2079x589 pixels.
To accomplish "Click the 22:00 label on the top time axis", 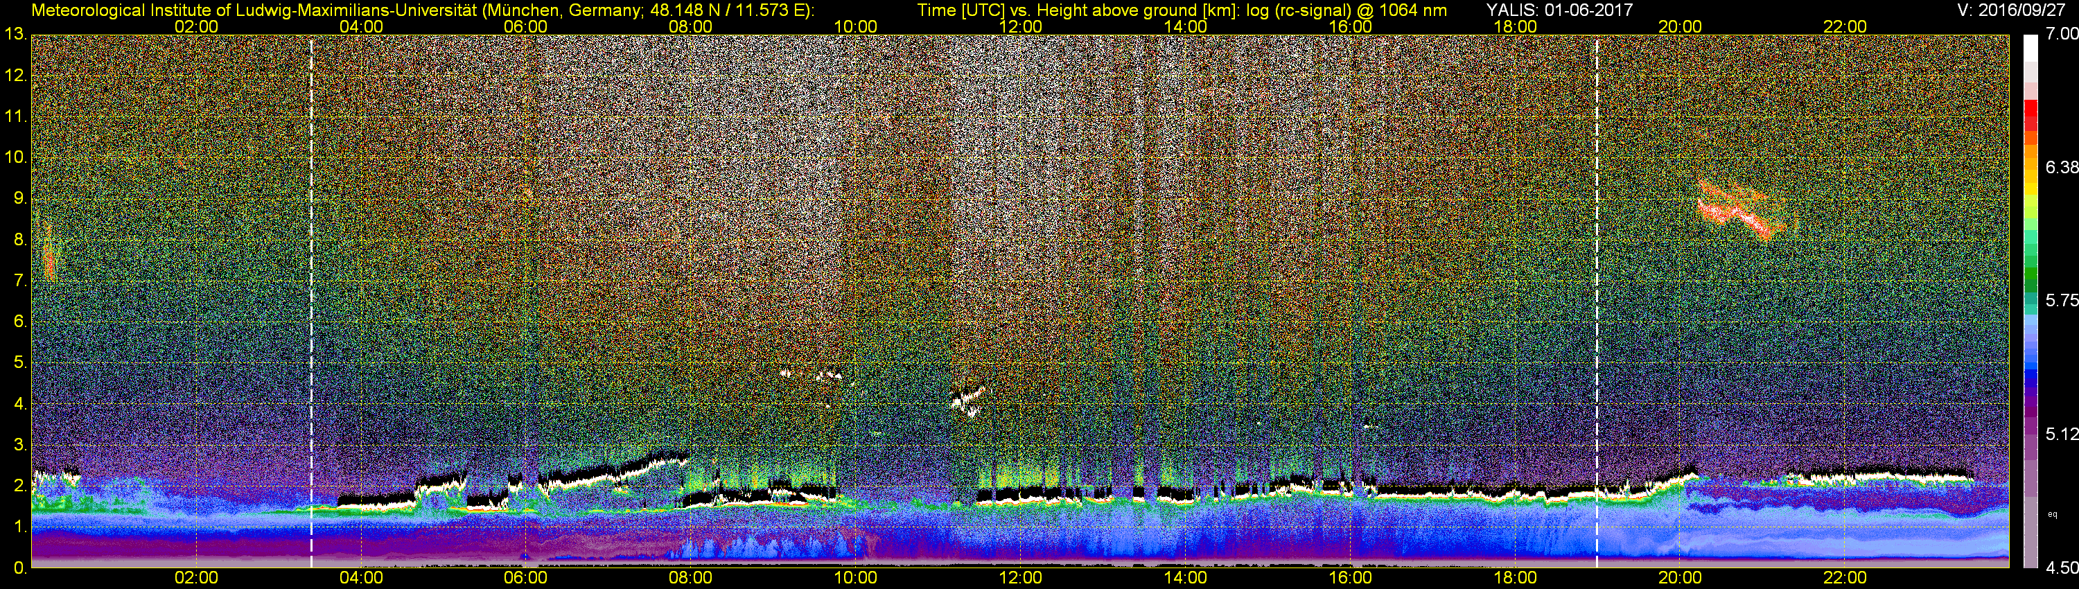I will pyautogui.click(x=1845, y=26).
